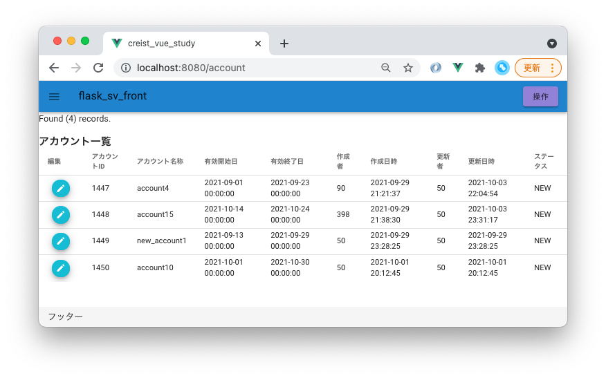Click the 有効開始日 column header
Image resolution: width=606 pixels, height=378 pixels.
click(221, 162)
